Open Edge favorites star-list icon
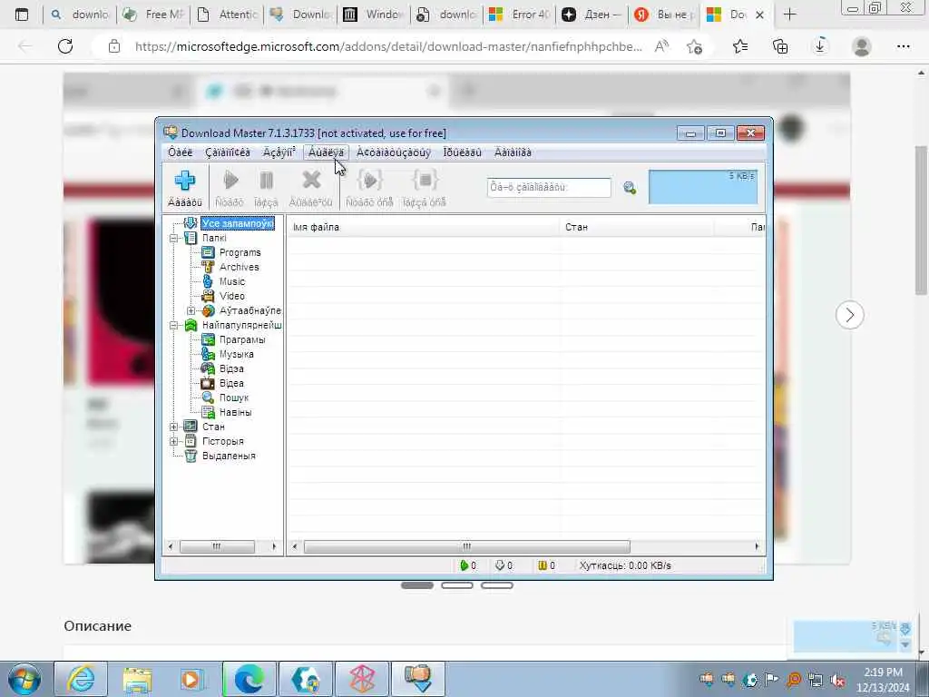Viewport: 929px width, 697px height. pyautogui.click(x=740, y=46)
